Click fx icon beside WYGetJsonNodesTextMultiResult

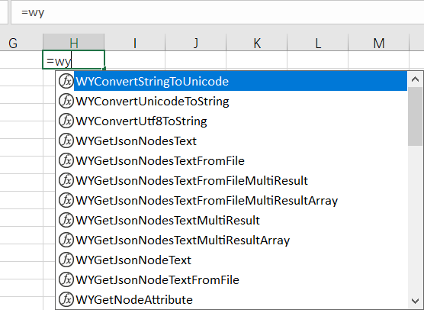[x=66, y=220]
